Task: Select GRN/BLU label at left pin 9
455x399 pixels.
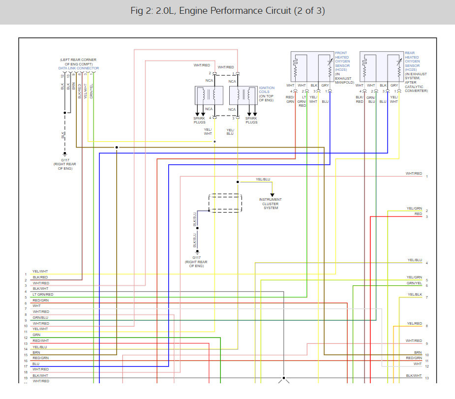Action: 40,318
